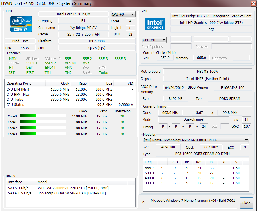Click the Core1 usage bar

43,122
